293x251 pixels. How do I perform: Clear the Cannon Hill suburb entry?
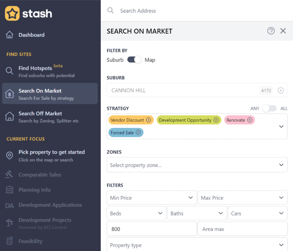[280, 91]
